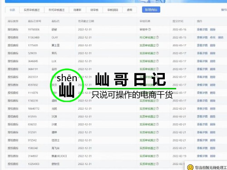Click help icon next to 形式审核通过 for OLAY
Viewport: 227px width, 170px height.
158,37
